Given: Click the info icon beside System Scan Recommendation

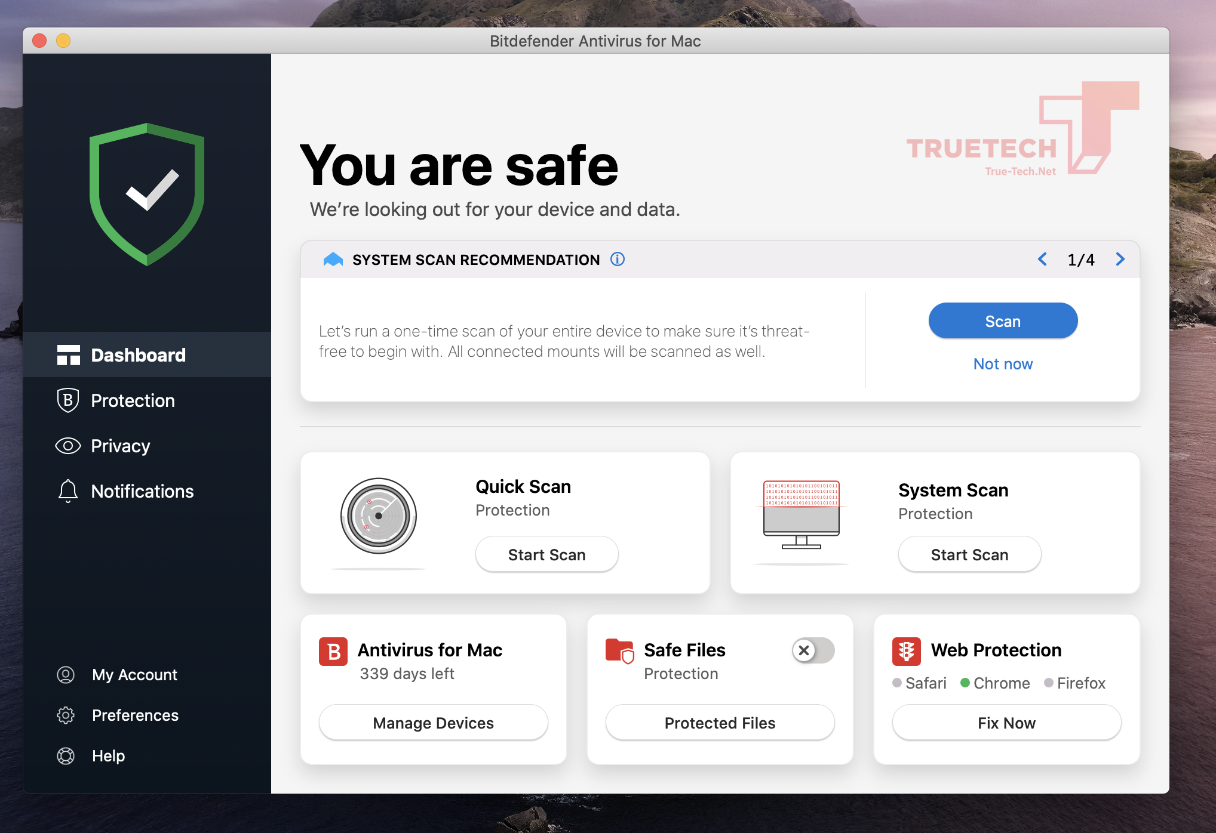Looking at the screenshot, I should 618,260.
